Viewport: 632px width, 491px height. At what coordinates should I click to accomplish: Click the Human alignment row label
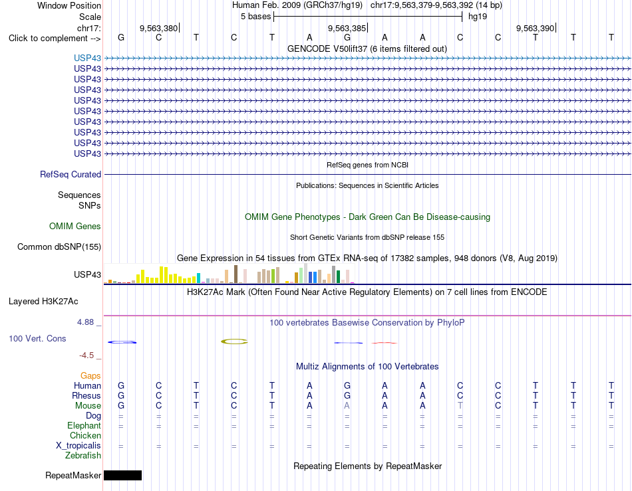(87, 385)
